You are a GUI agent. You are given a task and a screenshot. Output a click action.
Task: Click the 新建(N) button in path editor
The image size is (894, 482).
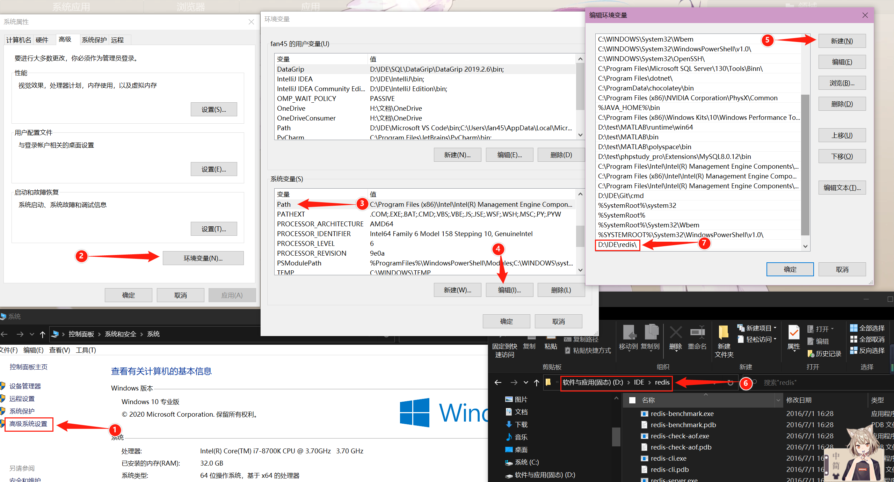tap(842, 41)
